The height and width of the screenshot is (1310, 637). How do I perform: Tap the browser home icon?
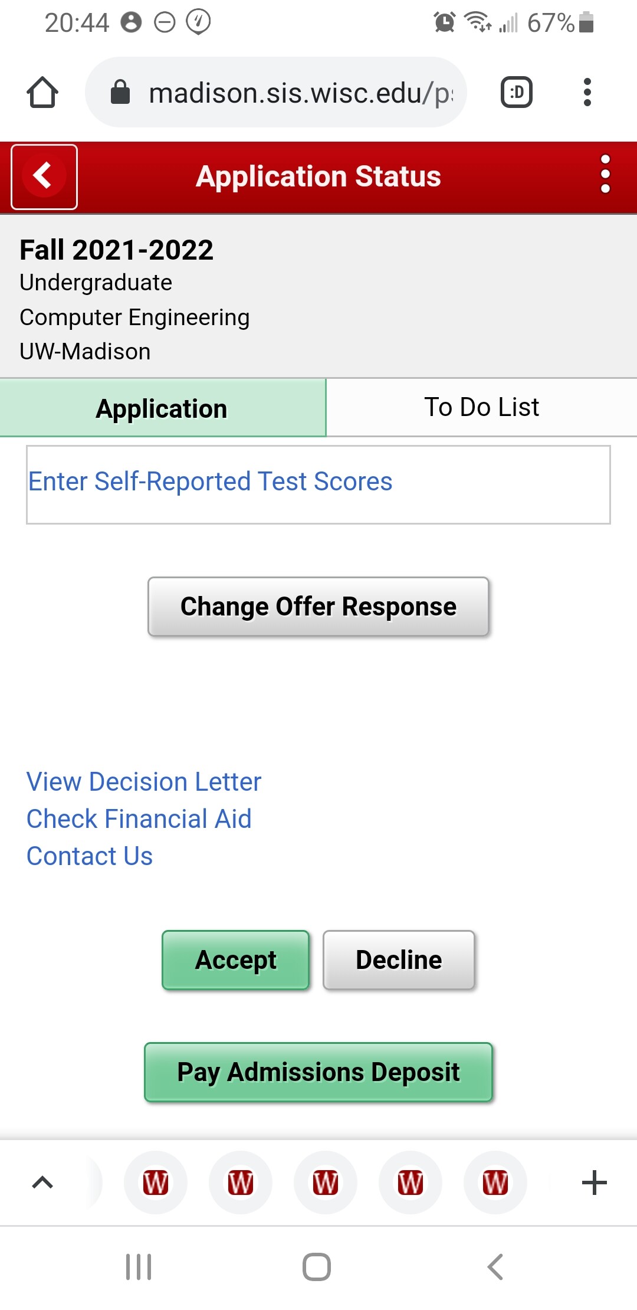(x=42, y=93)
